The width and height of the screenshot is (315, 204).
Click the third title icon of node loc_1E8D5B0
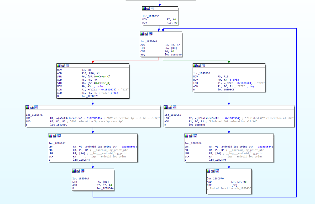tap(203, 65)
